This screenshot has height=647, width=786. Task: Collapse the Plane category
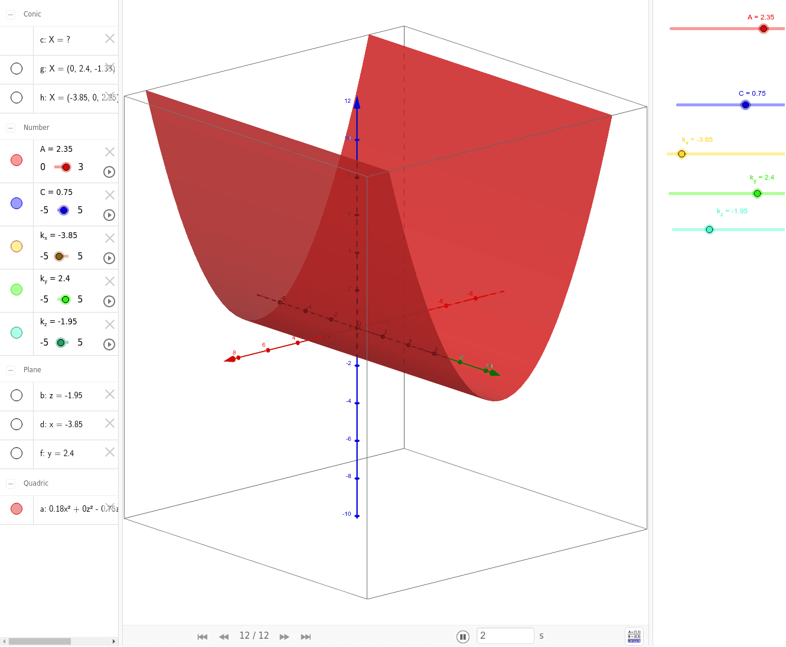11,370
